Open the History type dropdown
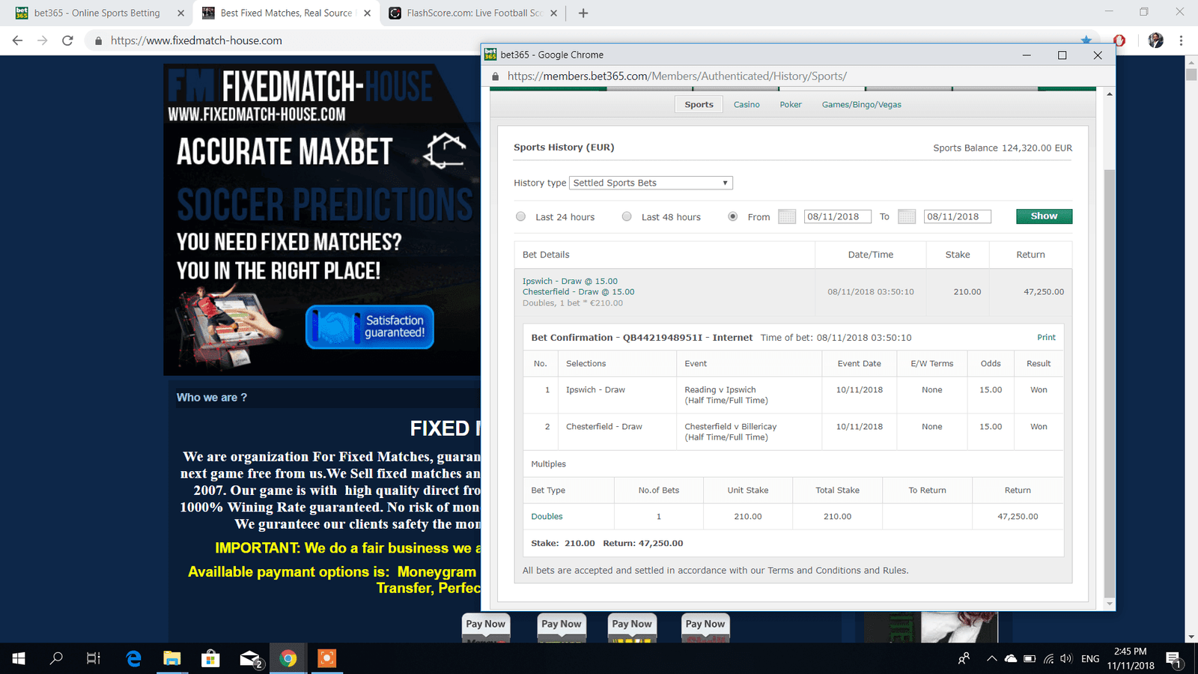The image size is (1198, 674). [x=651, y=183]
